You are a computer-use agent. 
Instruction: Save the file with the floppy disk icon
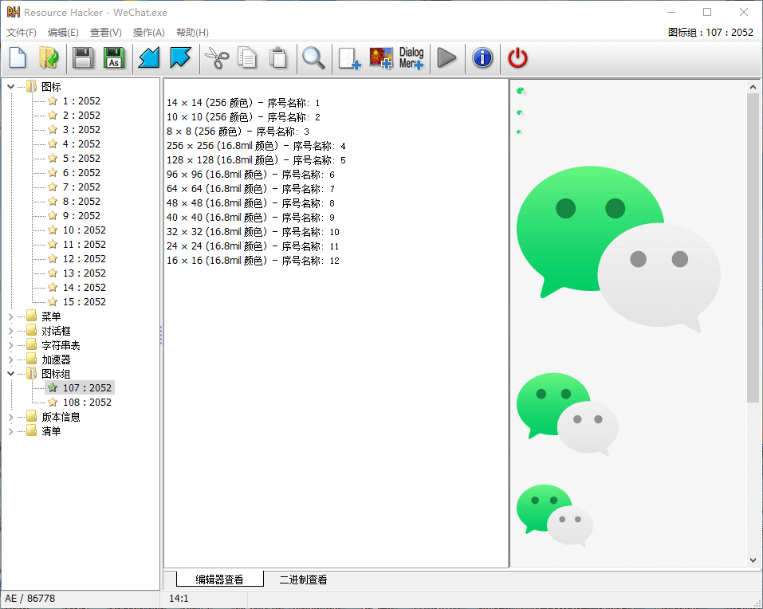(83, 58)
